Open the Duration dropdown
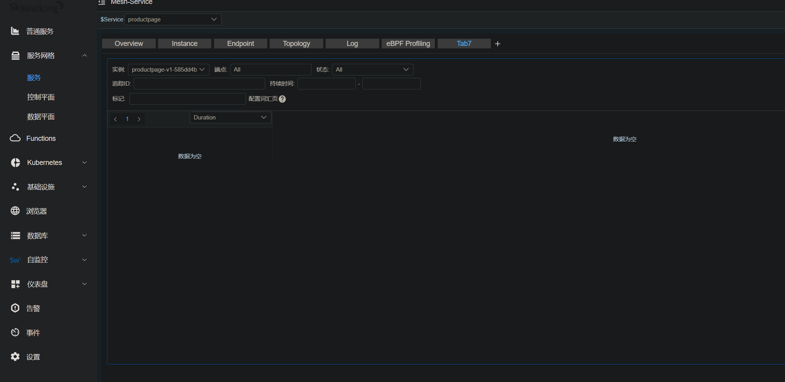The height and width of the screenshot is (382, 785). [230, 117]
